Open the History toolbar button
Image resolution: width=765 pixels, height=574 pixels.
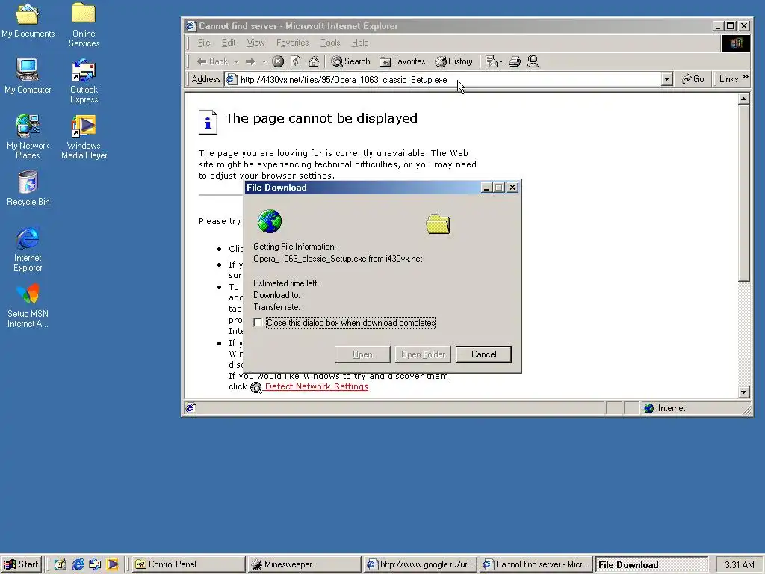[x=453, y=61]
